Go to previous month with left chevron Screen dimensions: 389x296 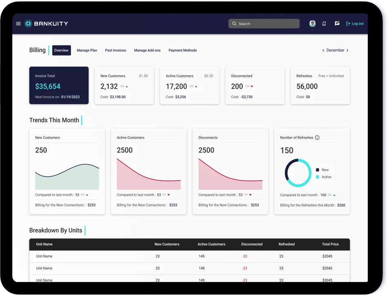tap(323, 50)
